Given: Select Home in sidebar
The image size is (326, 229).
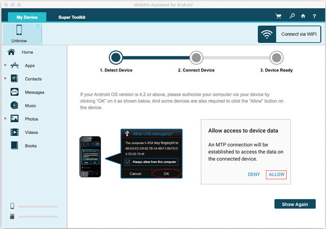Looking at the screenshot, I should [27, 52].
